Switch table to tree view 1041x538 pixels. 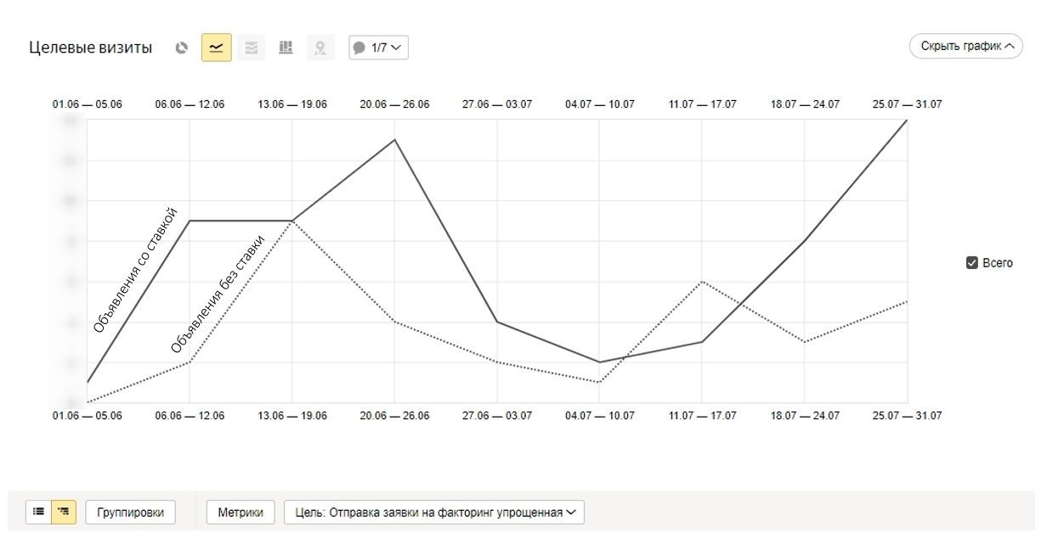click(64, 512)
